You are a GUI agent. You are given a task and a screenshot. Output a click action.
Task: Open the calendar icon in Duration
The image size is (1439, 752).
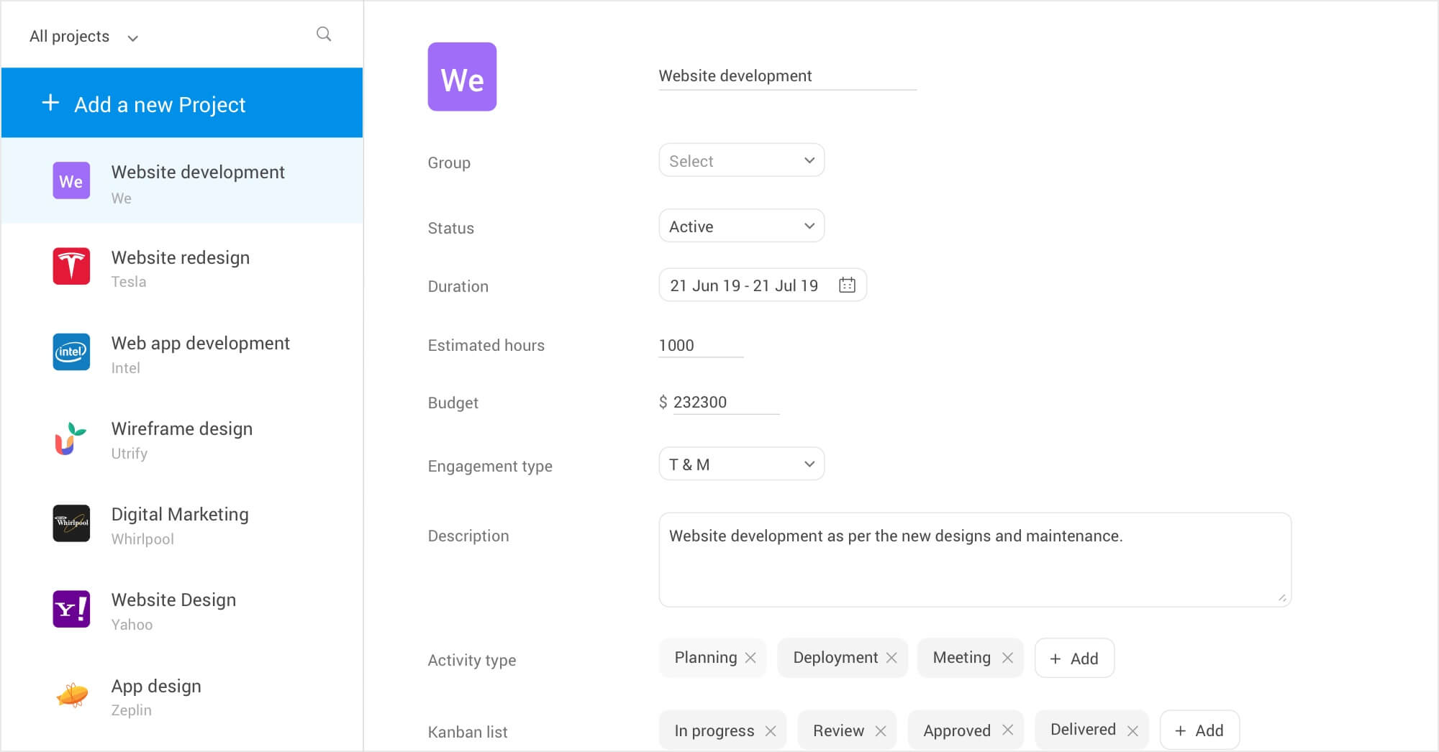click(x=847, y=285)
